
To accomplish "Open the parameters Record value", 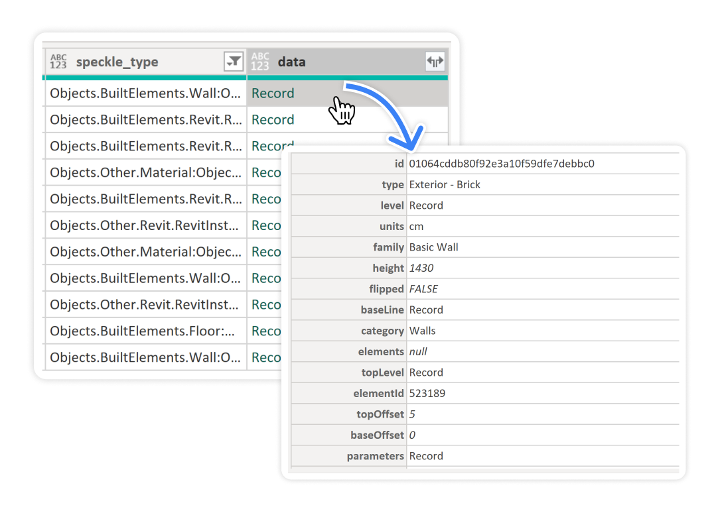I will pos(426,456).
